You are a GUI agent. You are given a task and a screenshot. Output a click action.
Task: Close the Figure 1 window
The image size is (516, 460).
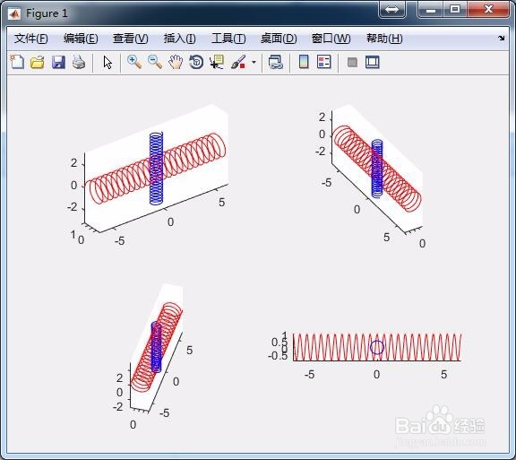488,10
